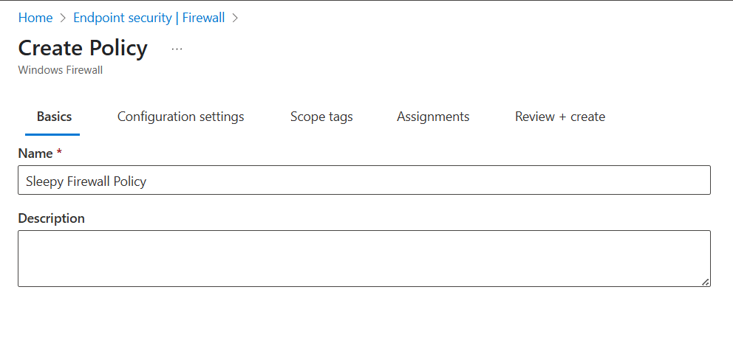
Task: Grab the Description box resize handle
Action: pyautogui.click(x=706, y=282)
